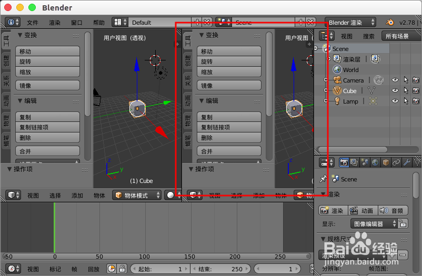Toggle Lamp visibility eye in Outliner
Screen dimensions: 422x276
[395, 101]
